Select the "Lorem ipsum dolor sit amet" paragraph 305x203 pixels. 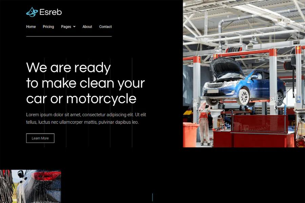click(86, 118)
